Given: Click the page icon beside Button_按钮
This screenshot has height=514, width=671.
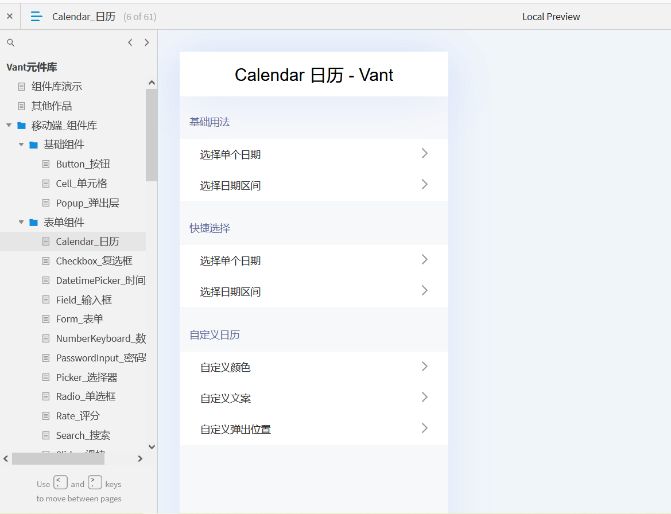Looking at the screenshot, I should point(46,164).
